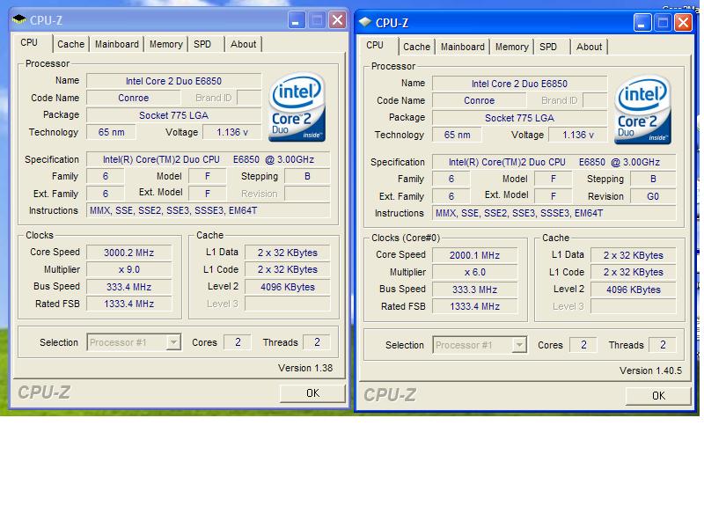Open About tab in CPU-Z 1.40.5 window
The height and width of the screenshot is (528, 704).
click(589, 47)
